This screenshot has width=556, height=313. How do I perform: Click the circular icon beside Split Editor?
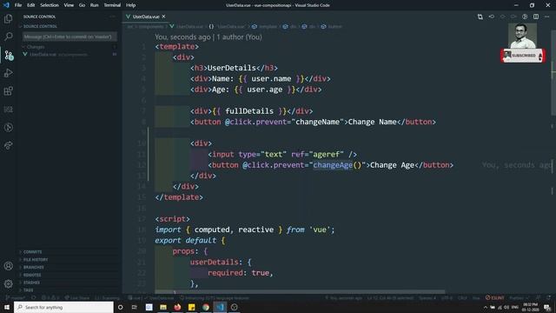click(525, 17)
